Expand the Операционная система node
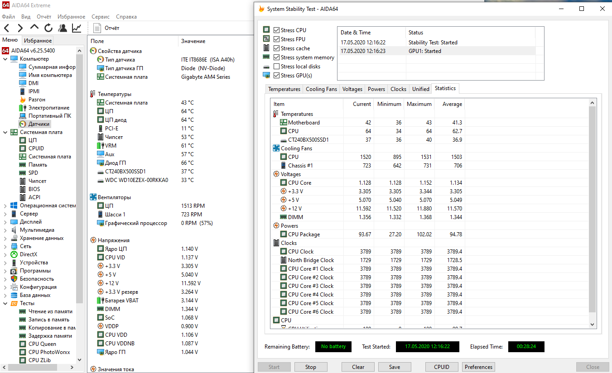The image size is (612, 373). [x=5, y=206]
